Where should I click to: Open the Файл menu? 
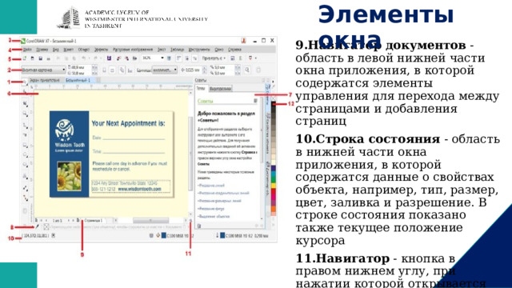coord(27,50)
